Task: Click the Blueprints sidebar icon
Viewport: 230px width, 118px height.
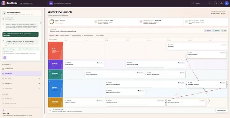Action: (3, 98)
